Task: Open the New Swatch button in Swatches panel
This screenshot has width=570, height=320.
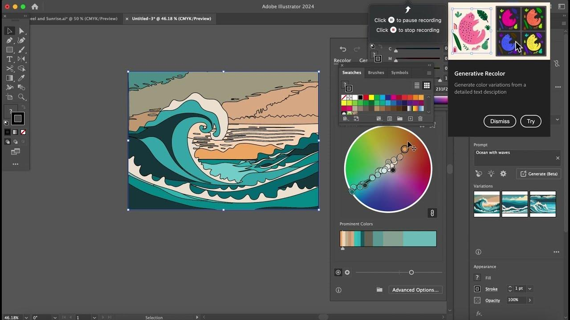Action: (411, 118)
